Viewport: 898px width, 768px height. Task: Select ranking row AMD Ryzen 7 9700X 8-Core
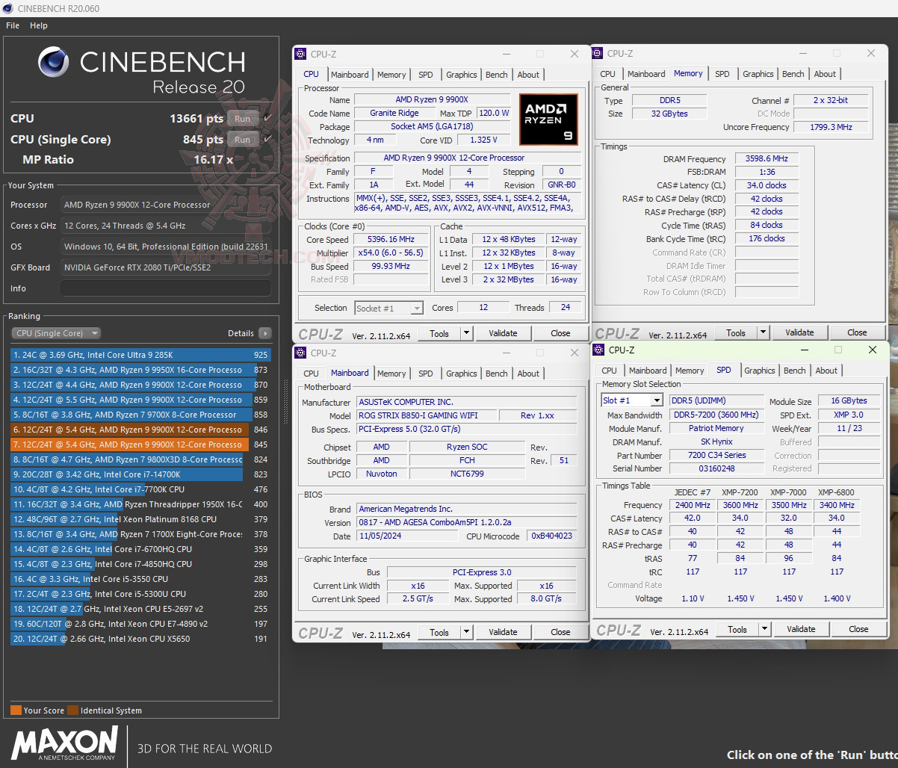140,415
